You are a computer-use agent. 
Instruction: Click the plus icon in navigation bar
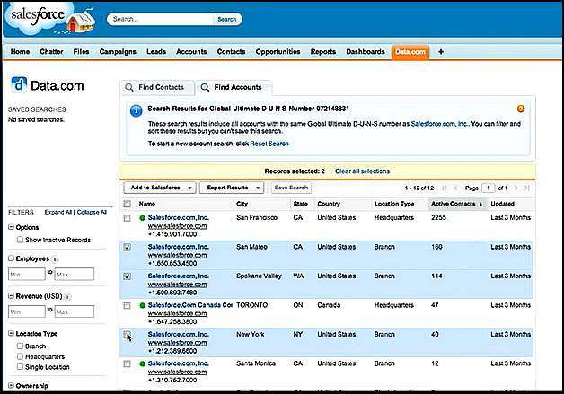441,52
